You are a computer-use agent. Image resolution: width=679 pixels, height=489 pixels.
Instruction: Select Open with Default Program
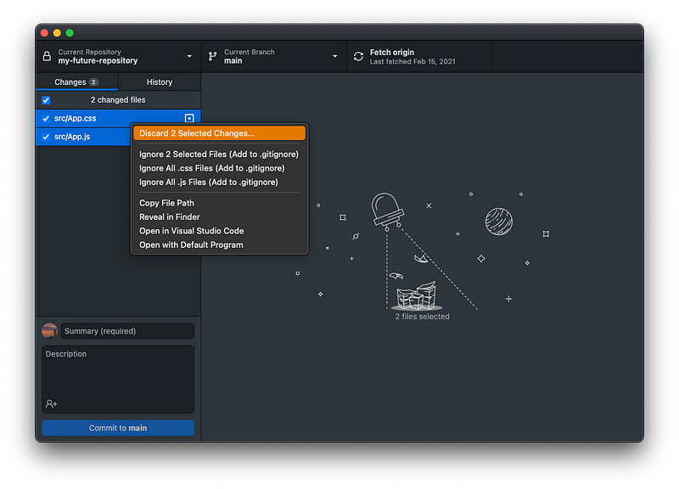tap(219, 244)
